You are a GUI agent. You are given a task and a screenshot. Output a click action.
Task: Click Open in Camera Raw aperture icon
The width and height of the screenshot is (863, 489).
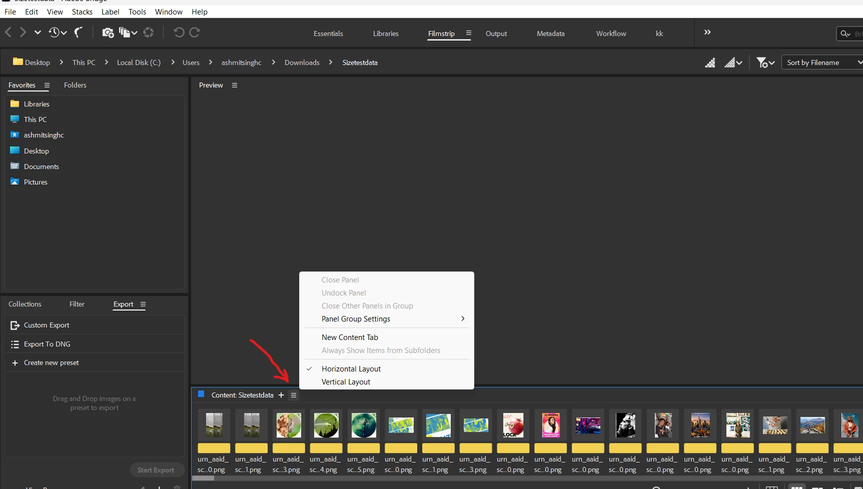(x=149, y=32)
